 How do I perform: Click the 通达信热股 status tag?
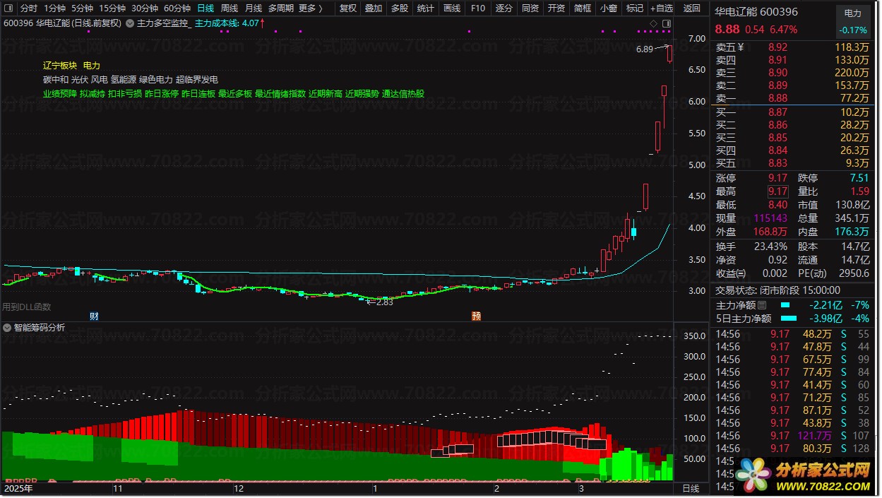point(403,93)
